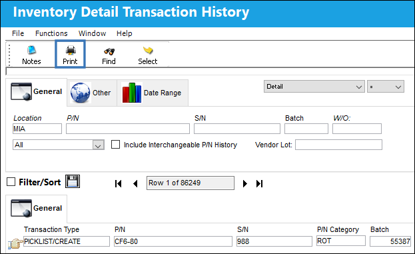
Task: Enable the Filter/Sort checkbox
Action: 11,182
